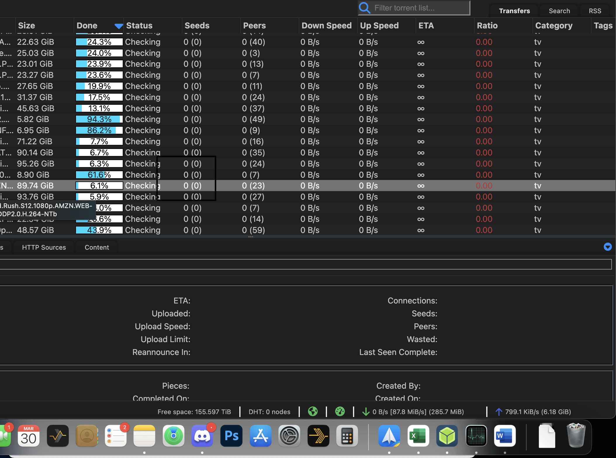
Task: Toggle the alternative speed limits gauge icon
Action: pyautogui.click(x=340, y=411)
